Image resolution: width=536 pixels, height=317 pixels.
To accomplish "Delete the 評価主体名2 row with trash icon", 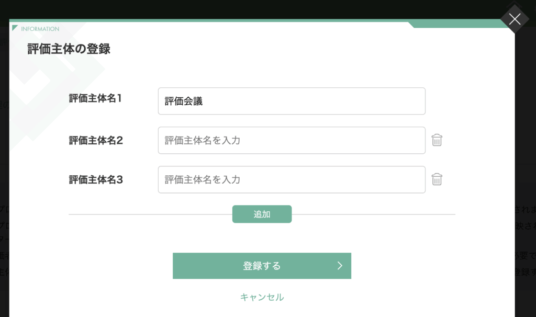I will tap(437, 140).
